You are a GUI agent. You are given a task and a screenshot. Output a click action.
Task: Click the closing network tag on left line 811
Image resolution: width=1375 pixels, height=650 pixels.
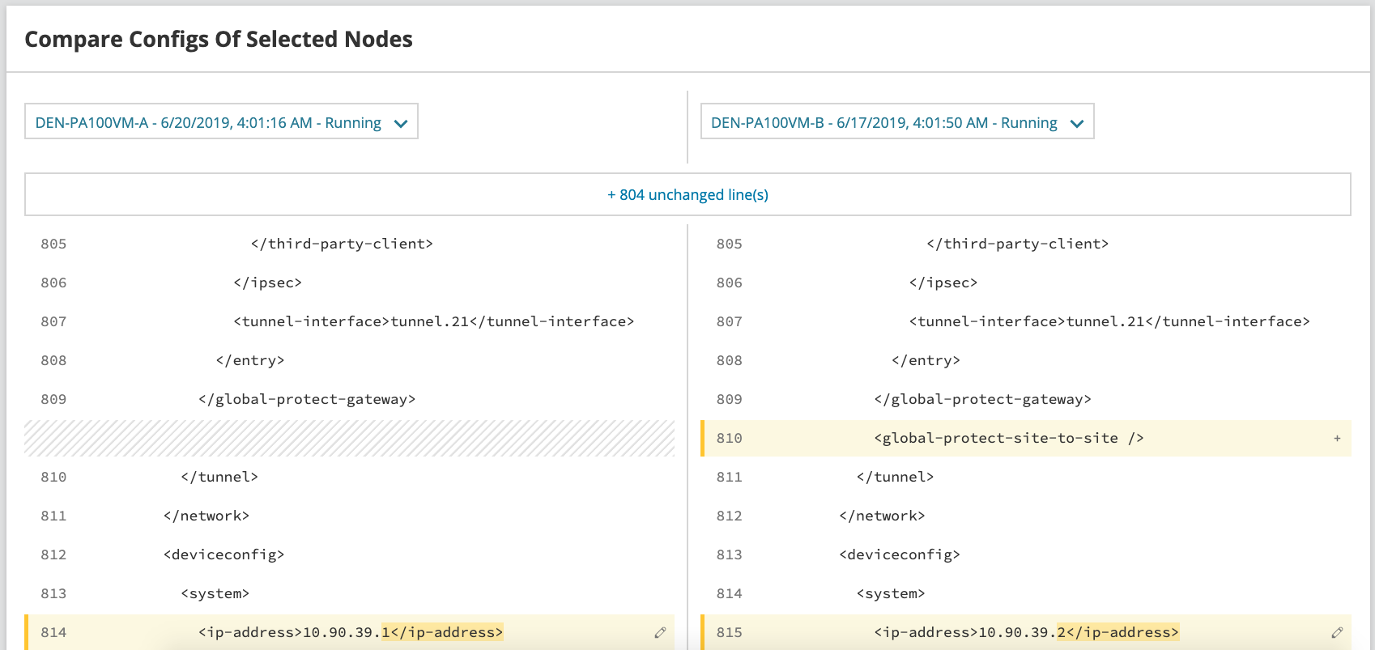(x=206, y=516)
